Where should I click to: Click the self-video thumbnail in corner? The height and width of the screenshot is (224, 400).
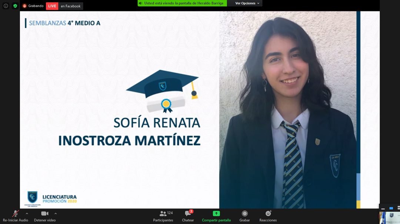point(389,218)
